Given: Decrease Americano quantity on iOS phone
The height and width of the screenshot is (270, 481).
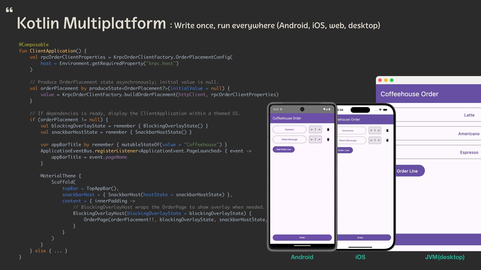Looking at the screenshot, I should click(371, 130).
